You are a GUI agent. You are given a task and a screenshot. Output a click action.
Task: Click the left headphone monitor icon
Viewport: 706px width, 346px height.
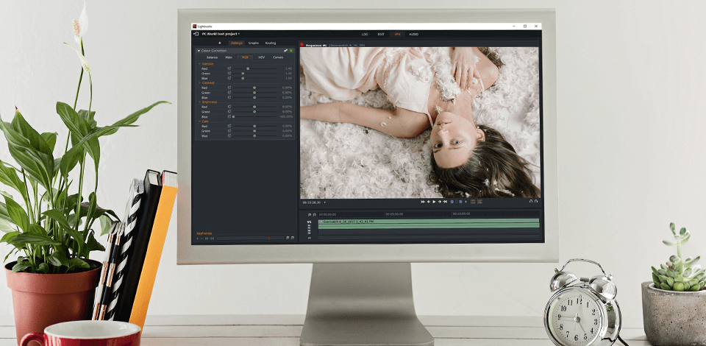tap(531, 202)
